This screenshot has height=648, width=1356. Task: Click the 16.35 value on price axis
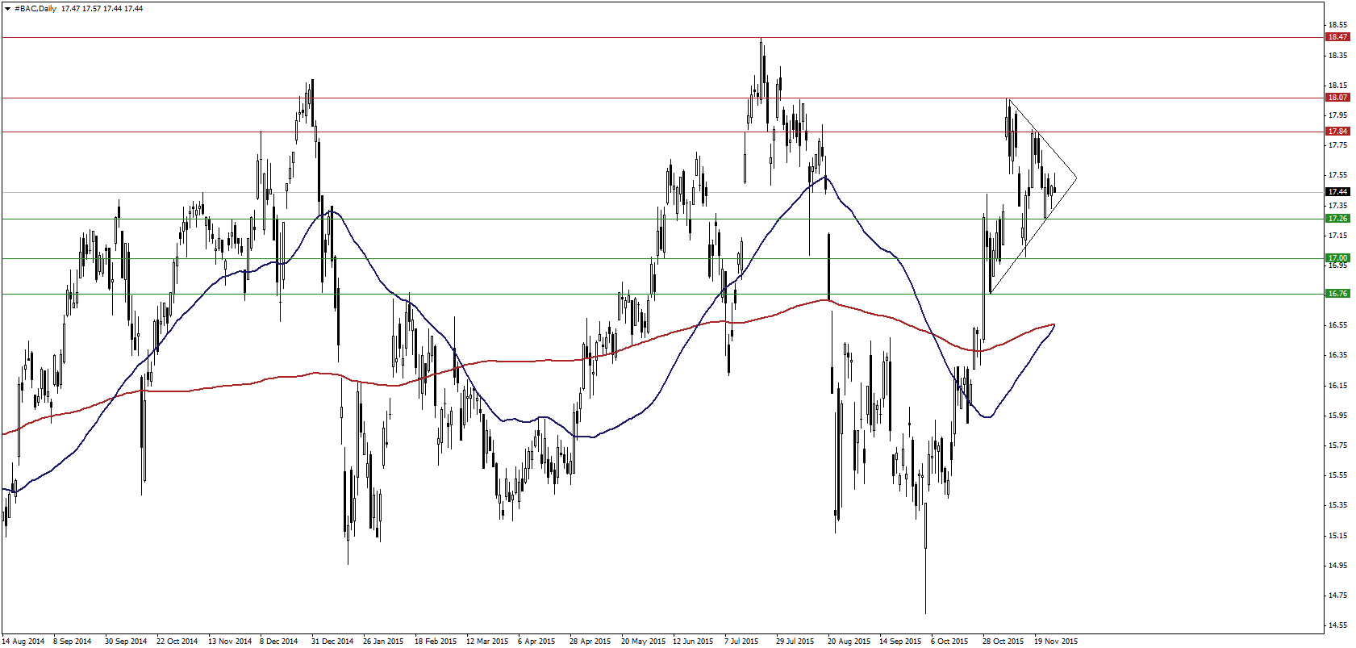tap(1337, 355)
